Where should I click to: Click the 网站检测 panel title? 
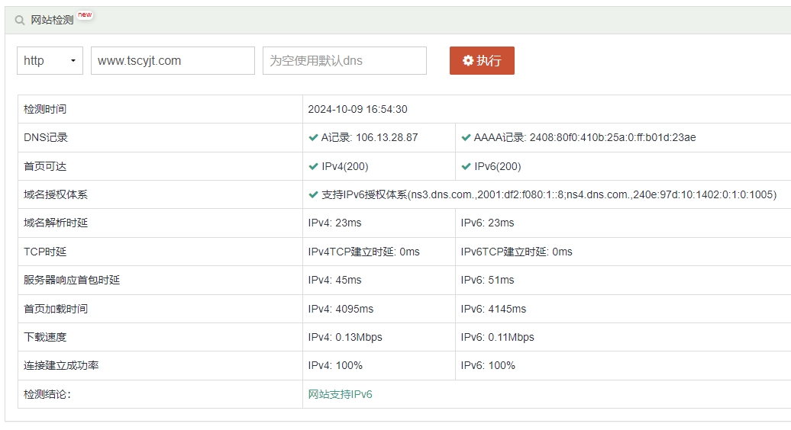point(52,21)
